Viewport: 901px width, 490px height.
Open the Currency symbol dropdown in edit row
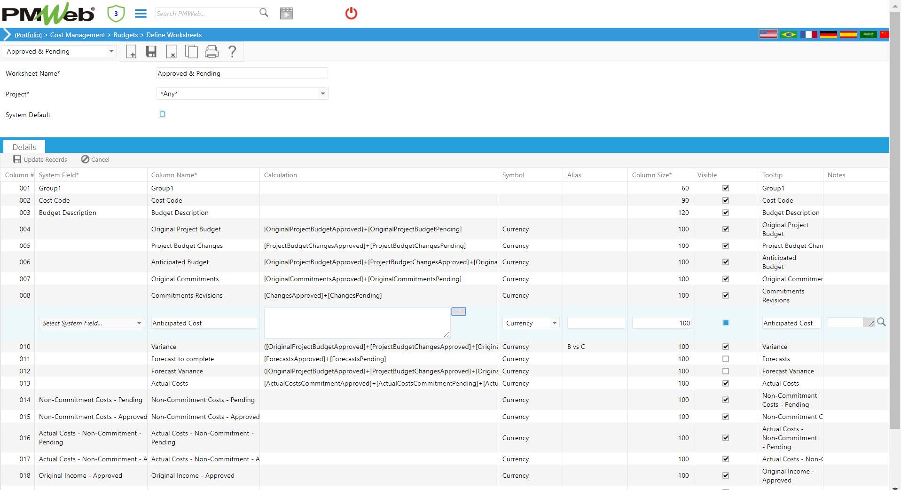pyautogui.click(x=531, y=323)
